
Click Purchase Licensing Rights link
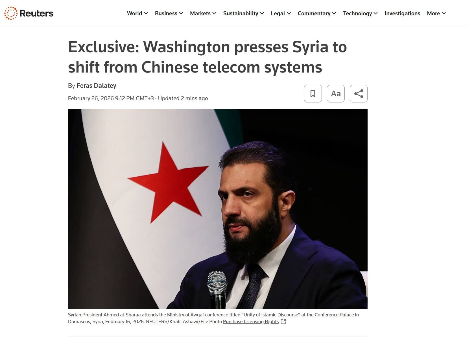pos(251,321)
